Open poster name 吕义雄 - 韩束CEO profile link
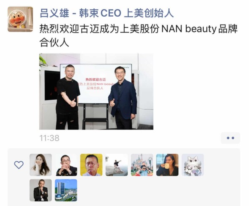 (107, 13)
